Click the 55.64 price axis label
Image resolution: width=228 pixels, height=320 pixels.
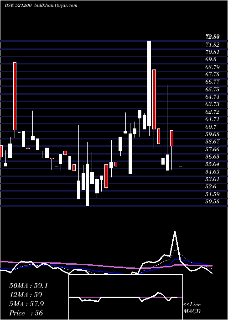pyautogui.click(x=212, y=164)
